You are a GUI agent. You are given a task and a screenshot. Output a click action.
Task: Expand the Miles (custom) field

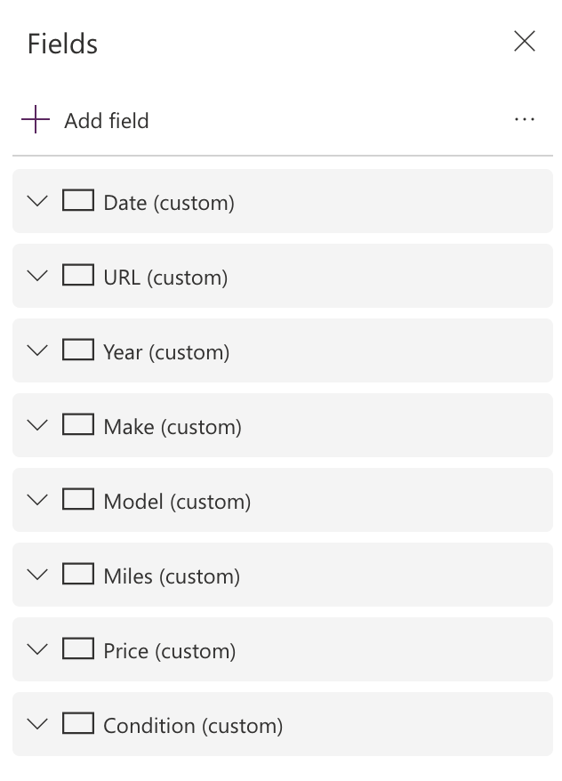coord(36,574)
